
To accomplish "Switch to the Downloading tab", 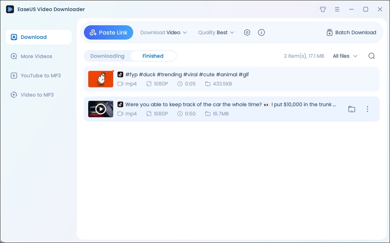I will tap(107, 56).
